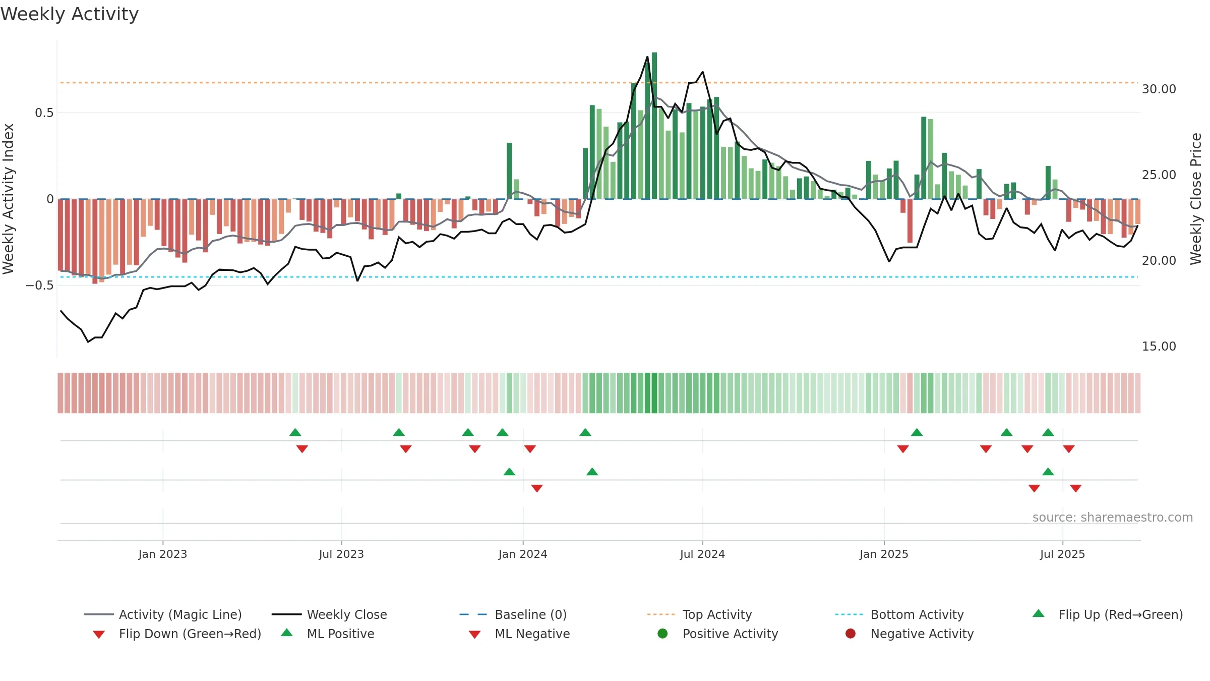Click the Jul 2024 axis label

pos(702,554)
